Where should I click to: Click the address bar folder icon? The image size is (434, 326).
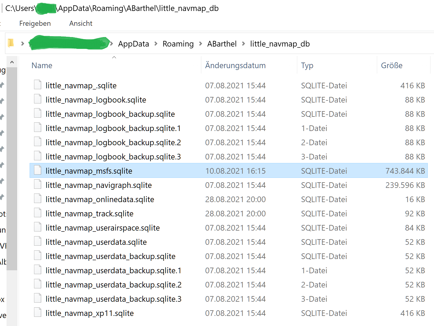point(11,43)
